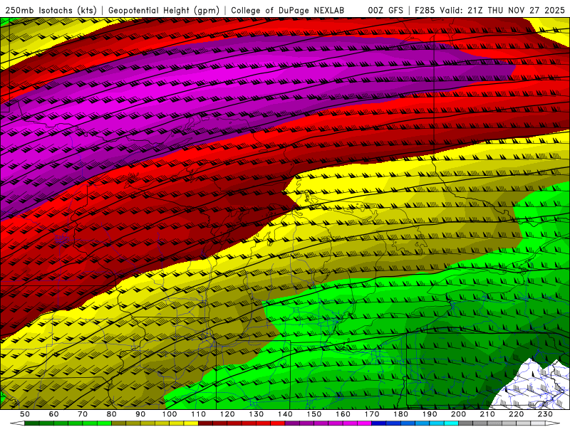Click the 50 value on the legend scale
The image size is (570, 427).
[x=25, y=414]
